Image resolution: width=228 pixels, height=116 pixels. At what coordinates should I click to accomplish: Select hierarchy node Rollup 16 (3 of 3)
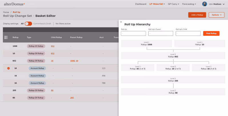tap(209, 68)
